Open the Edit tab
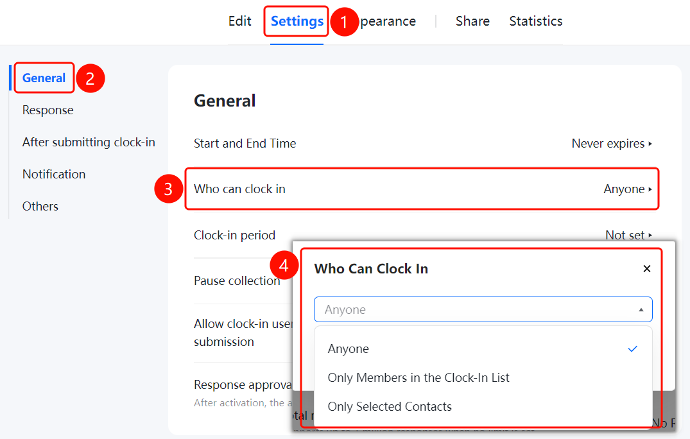This screenshot has width=690, height=439. pyautogui.click(x=240, y=21)
